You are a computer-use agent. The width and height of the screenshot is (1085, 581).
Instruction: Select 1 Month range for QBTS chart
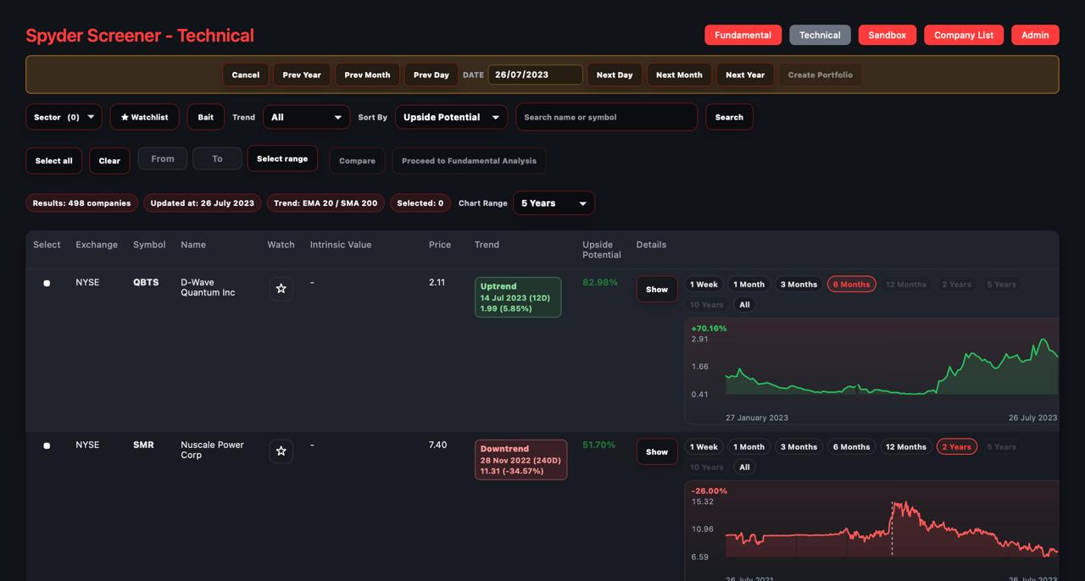(748, 285)
